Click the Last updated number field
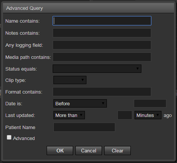 pyautogui.click(x=125, y=115)
